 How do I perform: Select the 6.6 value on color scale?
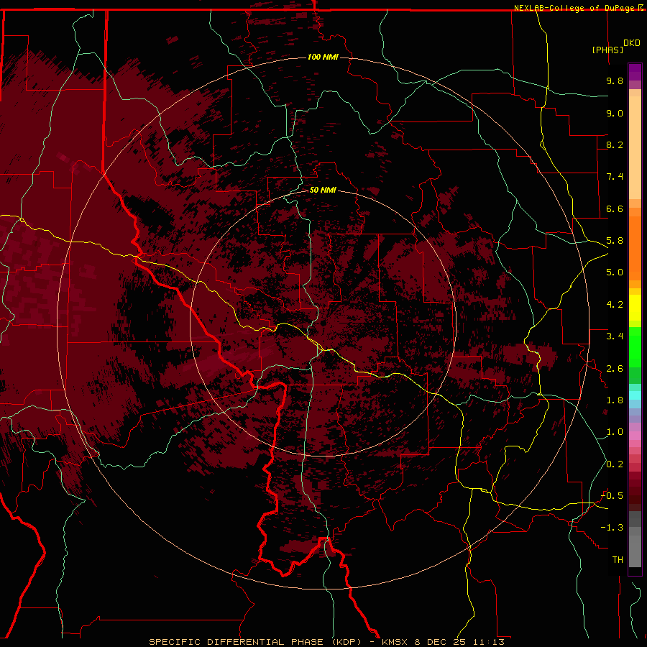tap(615, 208)
